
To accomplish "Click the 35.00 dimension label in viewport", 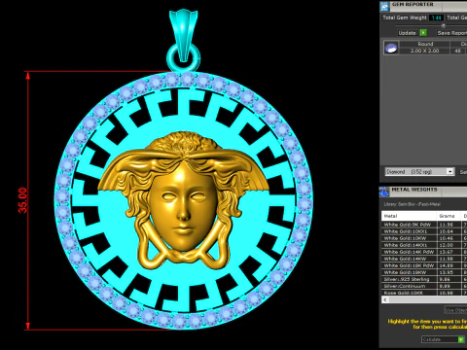I will (22, 200).
